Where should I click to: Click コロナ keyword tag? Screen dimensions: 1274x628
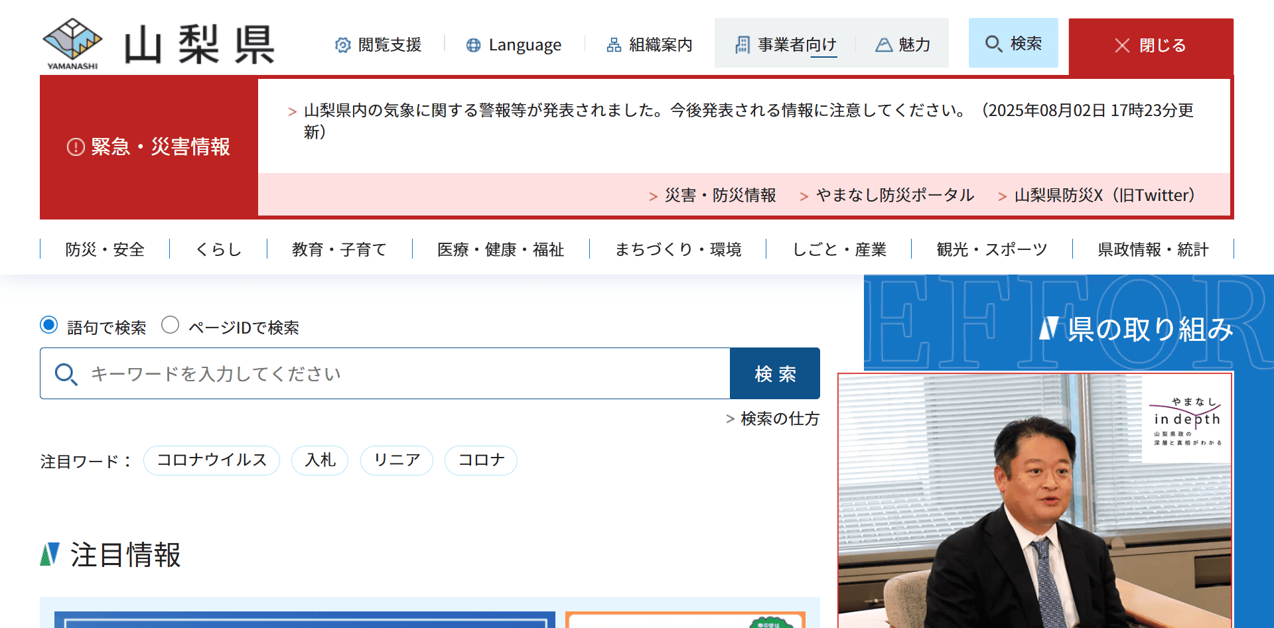481,460
